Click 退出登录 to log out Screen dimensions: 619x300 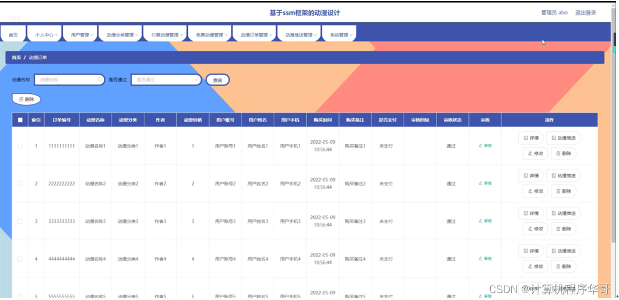(x=585, y=13)
